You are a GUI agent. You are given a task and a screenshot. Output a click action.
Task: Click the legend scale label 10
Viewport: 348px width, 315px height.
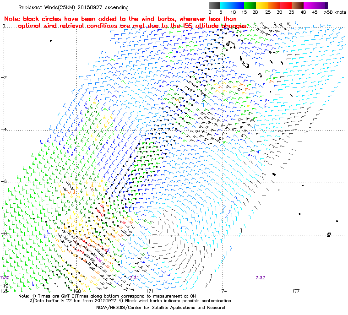233,12
